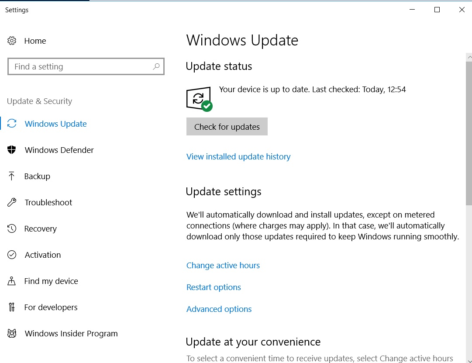Viewport: 472px width, 363px height.
Task: Click the search magnifier icon
Action: 156,66
